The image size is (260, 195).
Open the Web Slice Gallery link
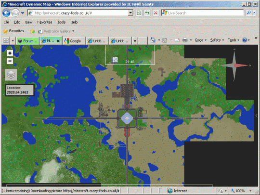tap(56, 31)
